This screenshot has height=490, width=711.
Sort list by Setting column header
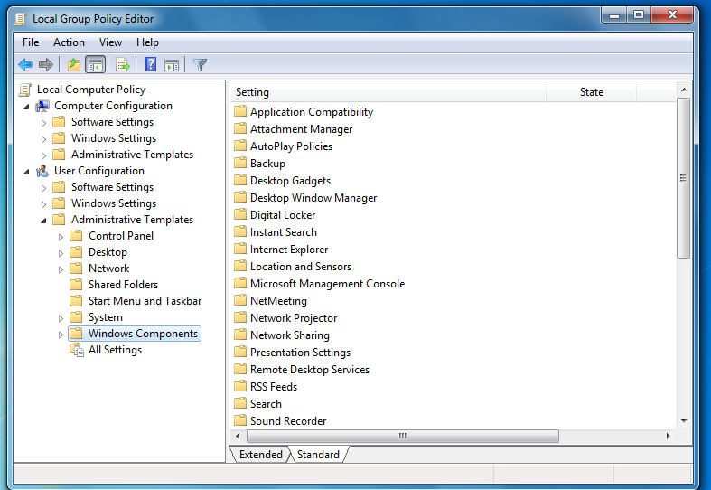click(388, 92)
